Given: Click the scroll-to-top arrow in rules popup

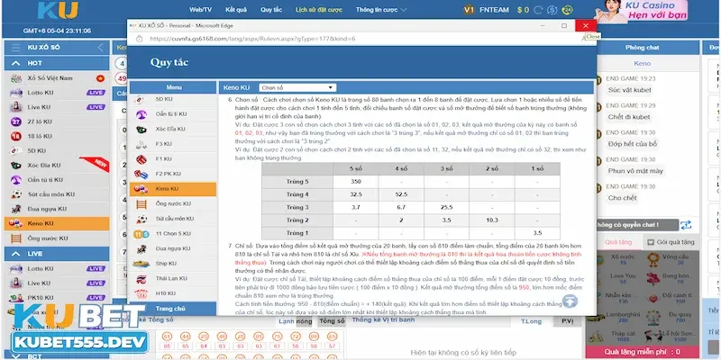Looking at the screenshot, I should [x=570, y=301].
